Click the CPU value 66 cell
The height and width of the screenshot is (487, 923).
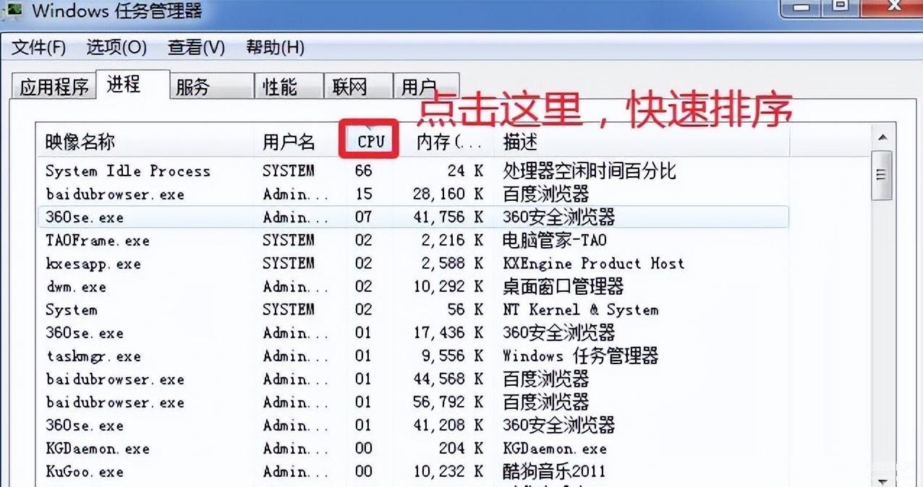(x=364, y=171)
